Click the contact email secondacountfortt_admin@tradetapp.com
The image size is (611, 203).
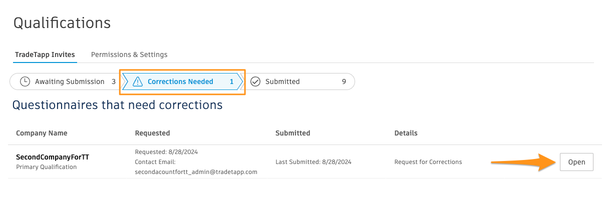pyautogui.click(x=196, y=171)
